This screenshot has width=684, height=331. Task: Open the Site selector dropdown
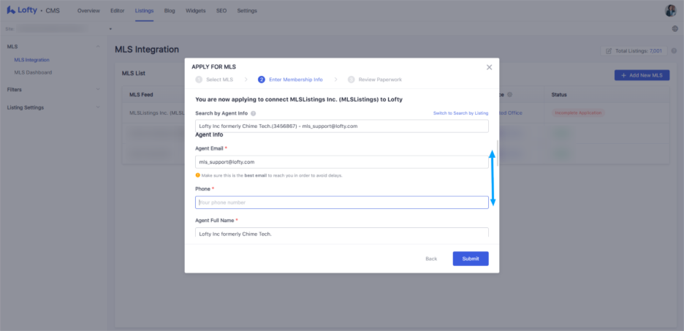coord(110,29)
